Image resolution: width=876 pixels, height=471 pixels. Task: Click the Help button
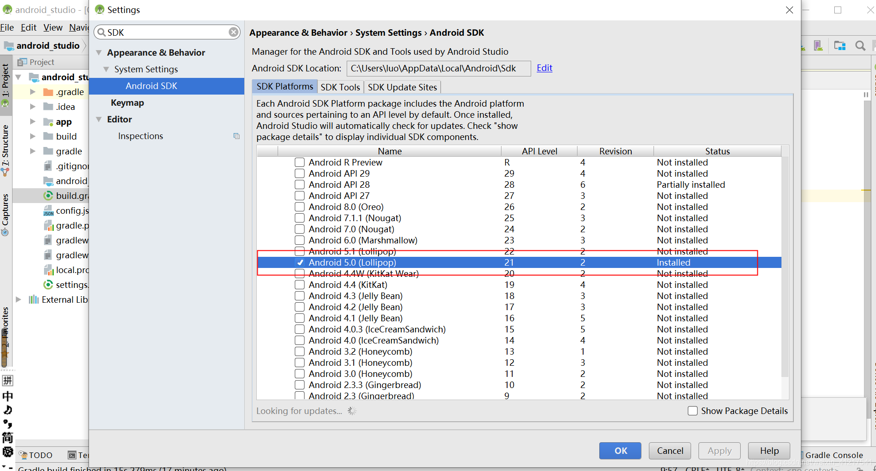[x=769, y=451]
